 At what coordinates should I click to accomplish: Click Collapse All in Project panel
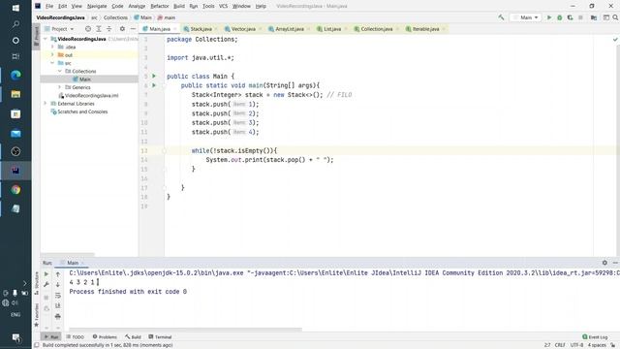coord(109,29)
